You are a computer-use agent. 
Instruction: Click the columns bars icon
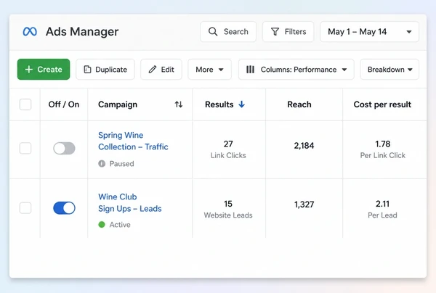(x=250, y=70)
